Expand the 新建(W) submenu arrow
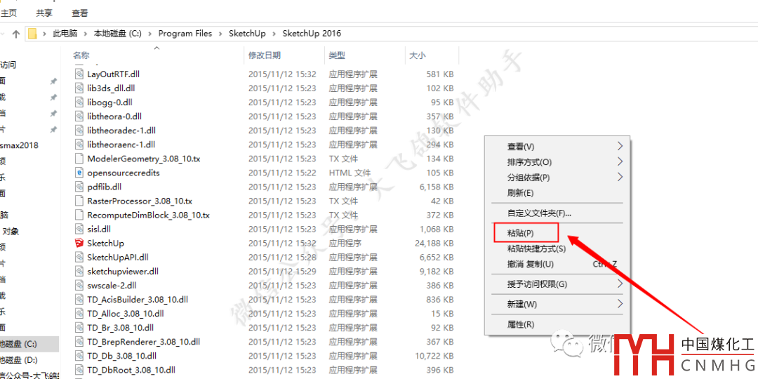This screenshot has height=379, width=758. [619, 304]
